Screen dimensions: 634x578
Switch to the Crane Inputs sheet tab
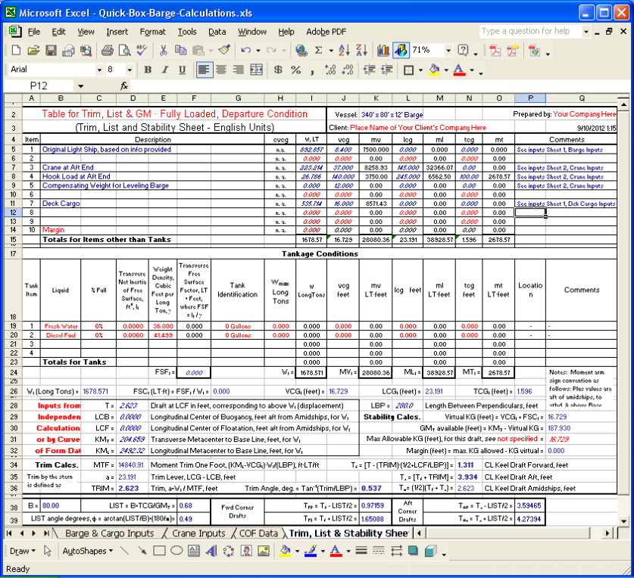point(198,533)
